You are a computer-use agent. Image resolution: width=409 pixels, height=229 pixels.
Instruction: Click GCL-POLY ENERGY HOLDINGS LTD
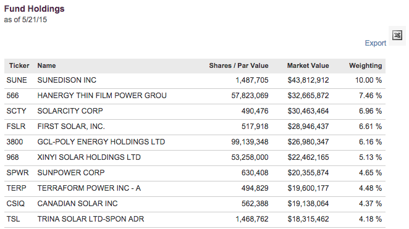(101, 142)
